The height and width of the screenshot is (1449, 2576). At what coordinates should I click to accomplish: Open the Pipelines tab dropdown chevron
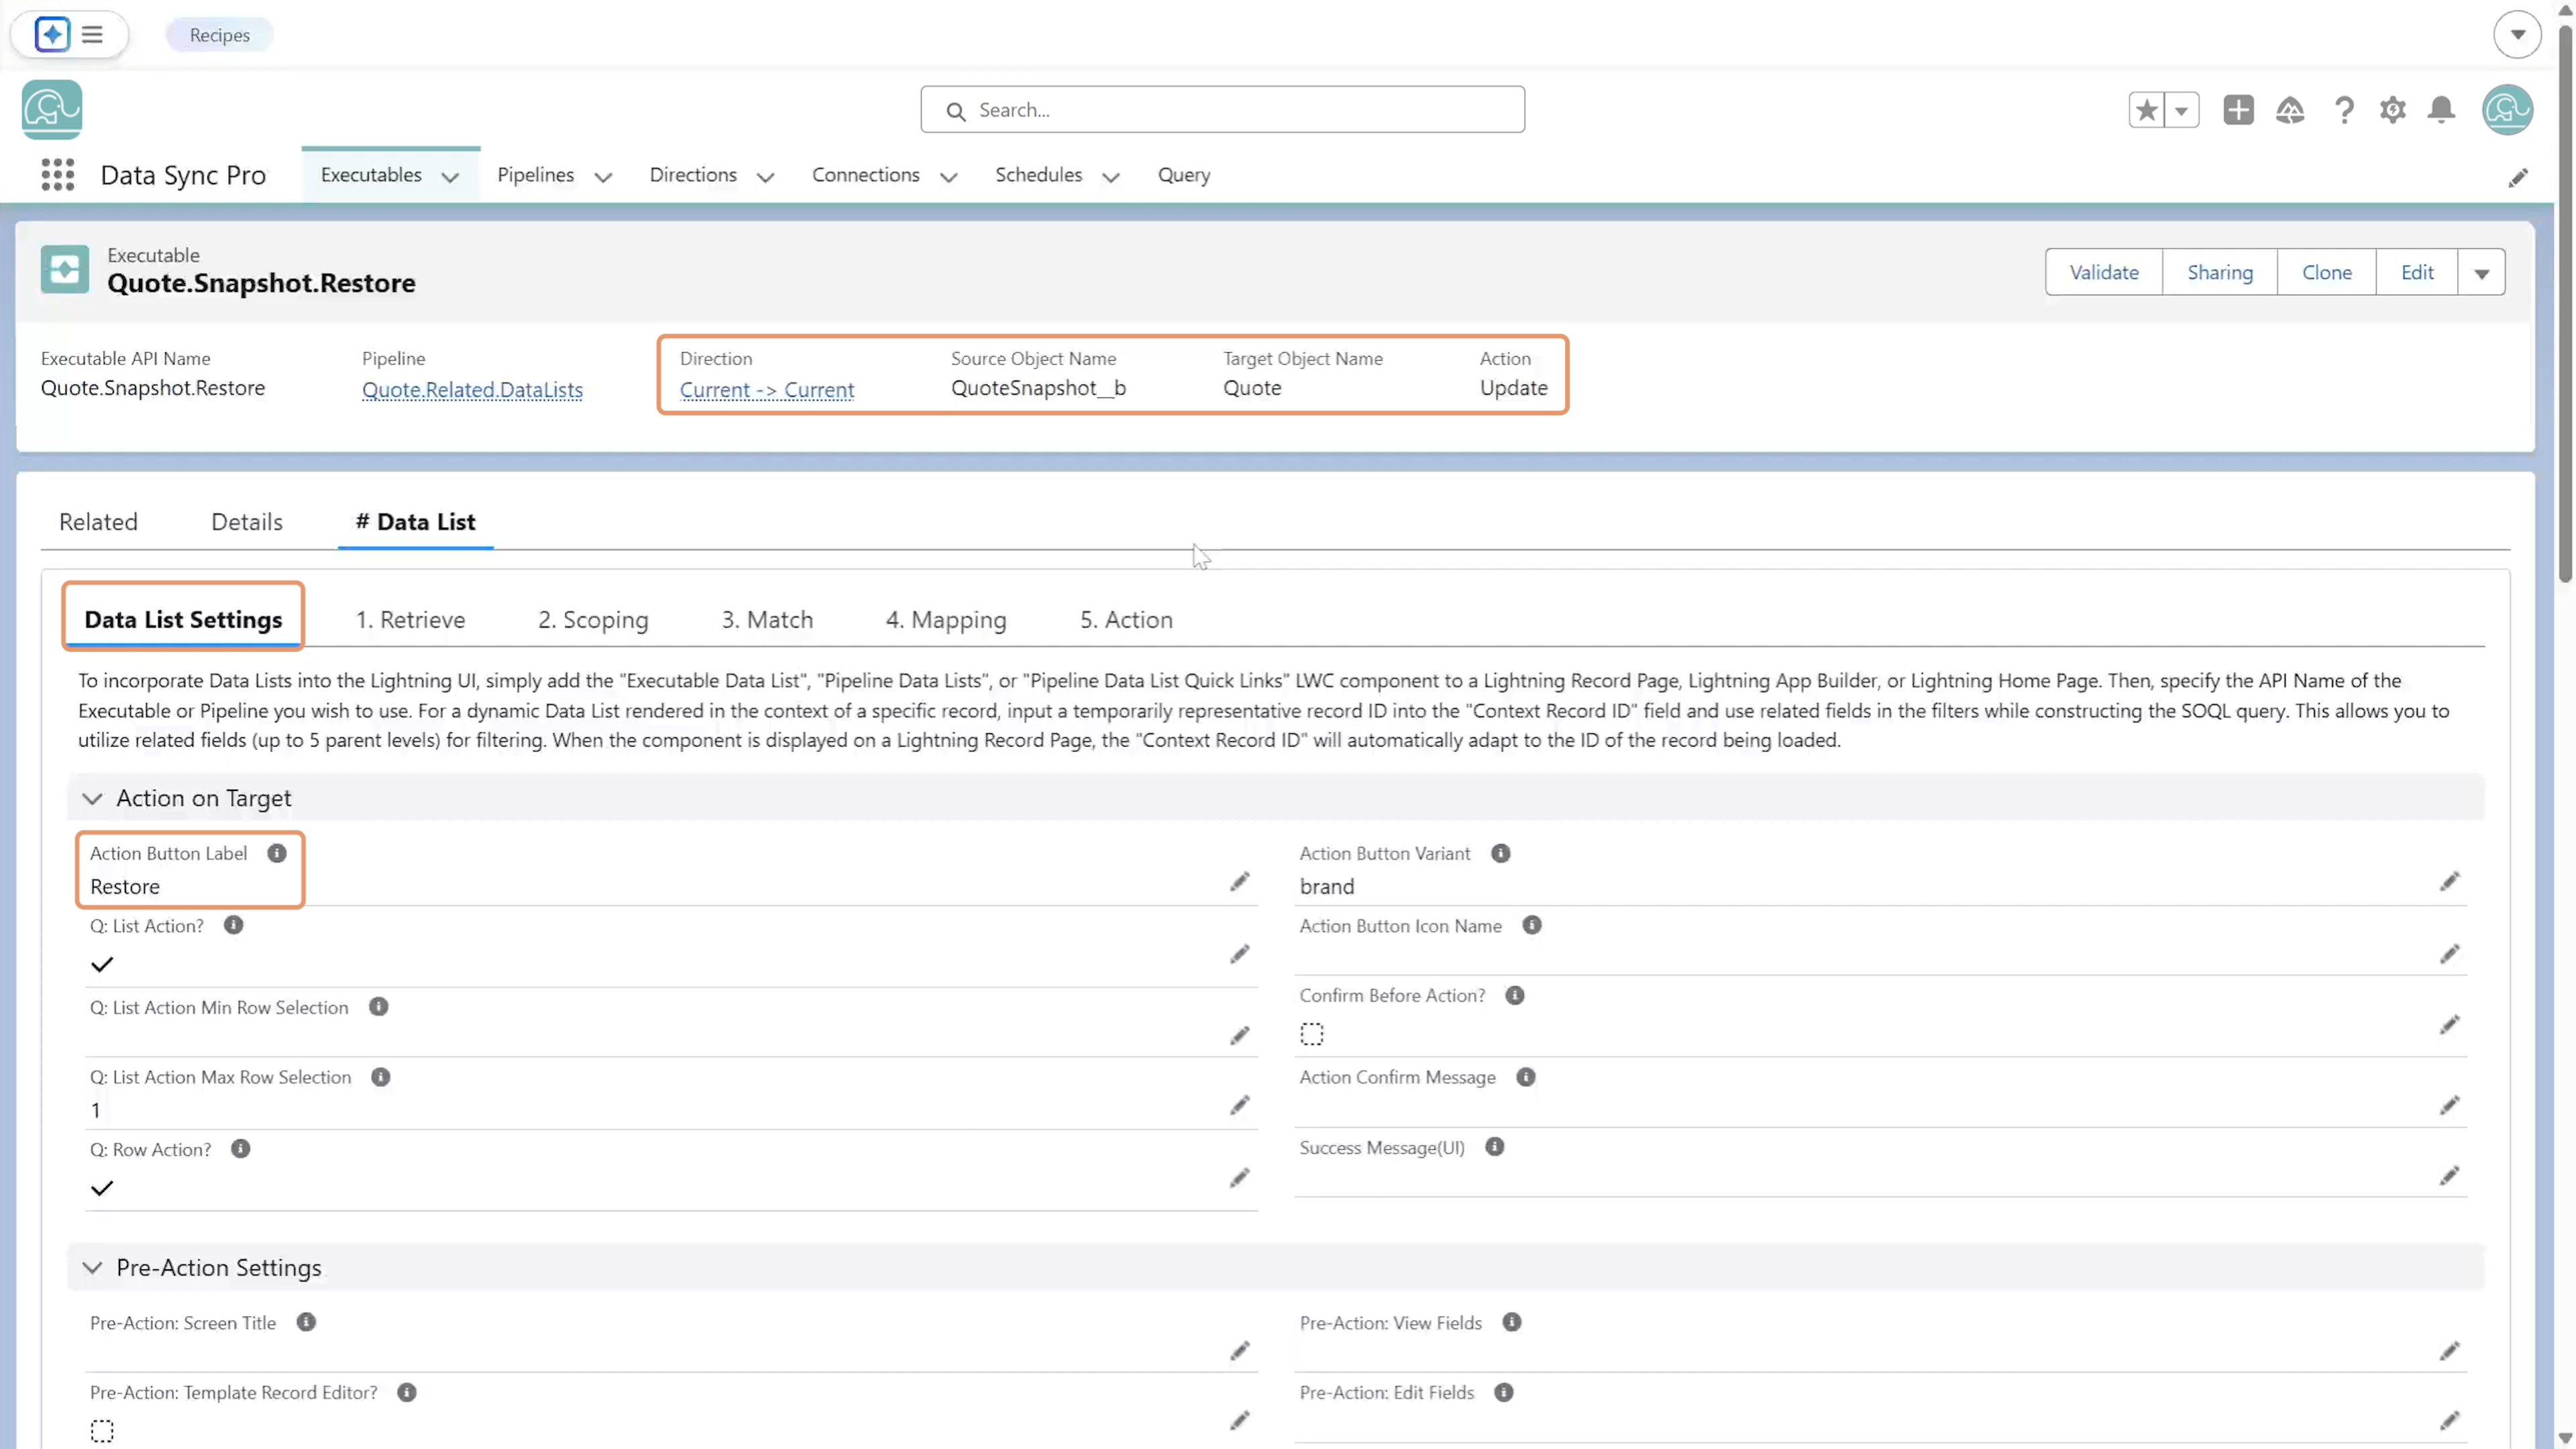pos(603,177)
